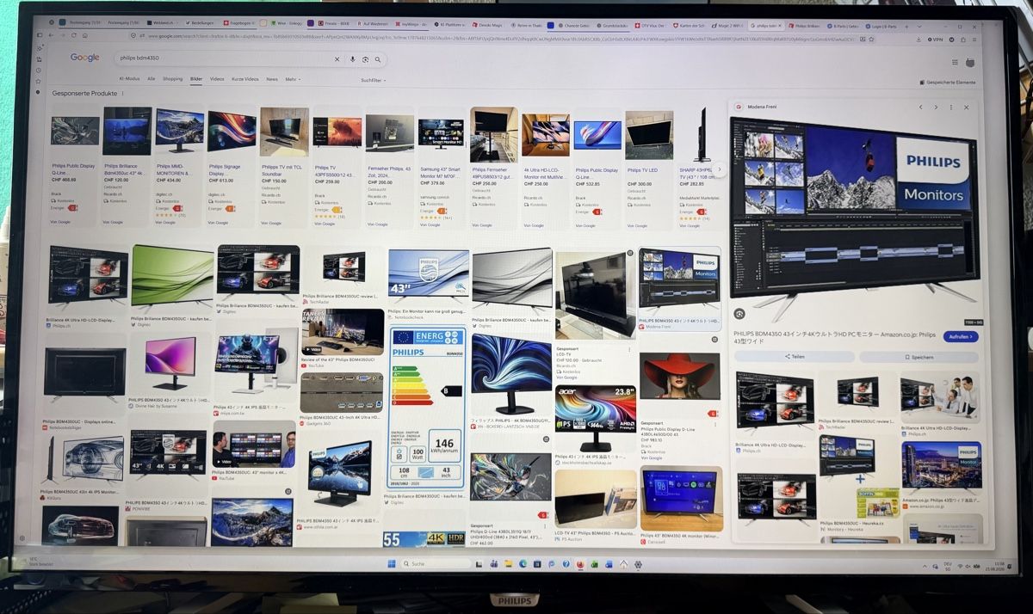Show next image in preview panel
1033x614 pixels.
937,107
